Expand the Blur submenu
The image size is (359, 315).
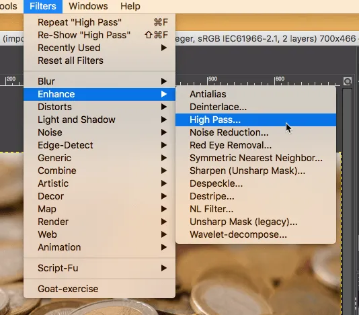coord(99,81)
